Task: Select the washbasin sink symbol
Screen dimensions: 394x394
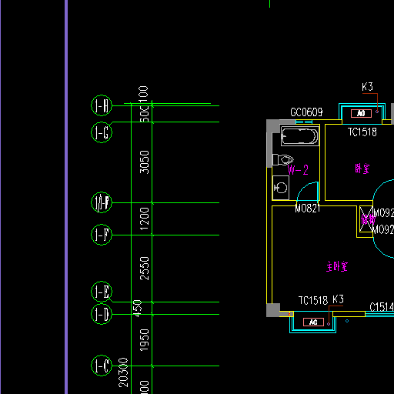Action: pos(281,188)
